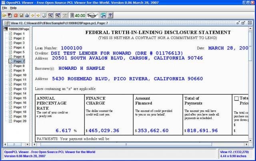Viewport: 256px width, 161px height.
Task: Click the Open file folder icon
Action: (4, 16)
